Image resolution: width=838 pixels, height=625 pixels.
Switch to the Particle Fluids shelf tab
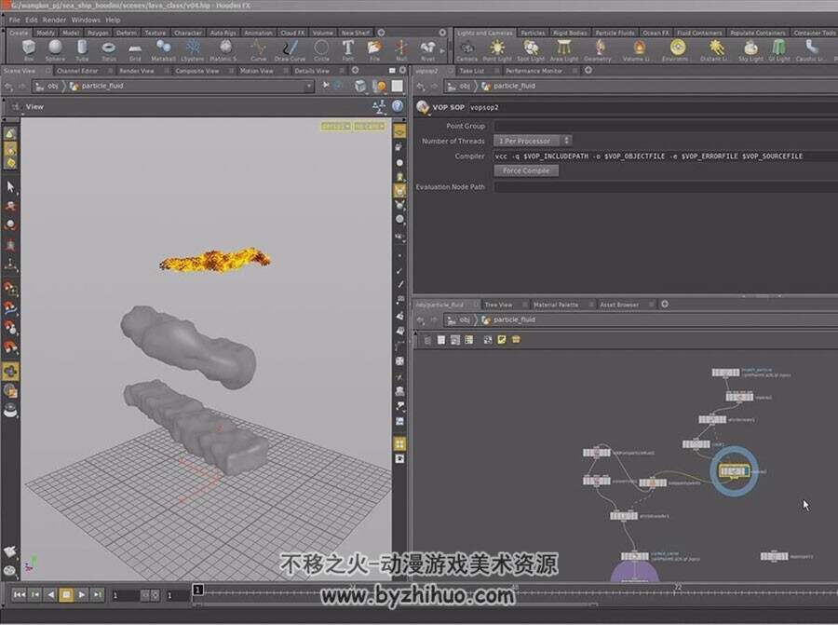click(615, 33)
